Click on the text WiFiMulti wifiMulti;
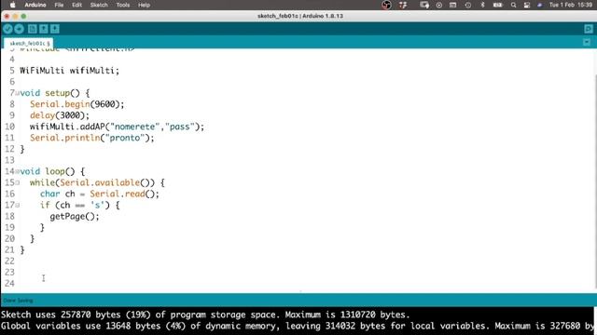 point(69,71)
